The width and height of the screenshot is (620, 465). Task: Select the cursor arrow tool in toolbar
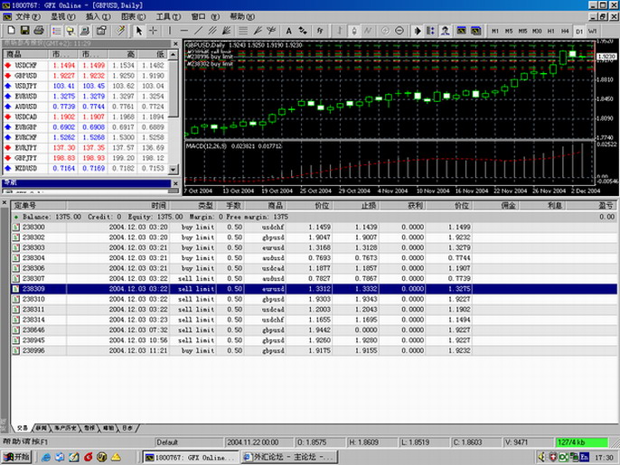click(x=140, y=31)
